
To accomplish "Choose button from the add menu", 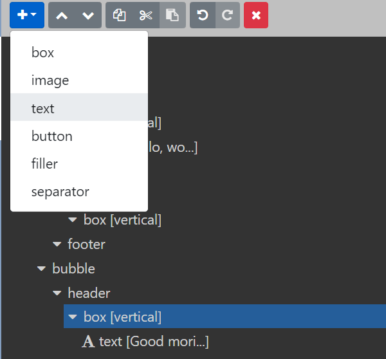I will (x=79, y=136).
